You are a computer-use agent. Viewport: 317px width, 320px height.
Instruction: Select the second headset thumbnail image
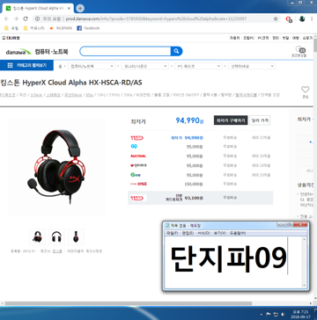56,236
